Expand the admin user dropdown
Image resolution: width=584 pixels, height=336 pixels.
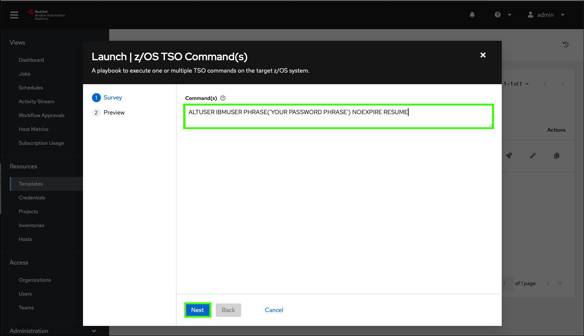point(546,15)
